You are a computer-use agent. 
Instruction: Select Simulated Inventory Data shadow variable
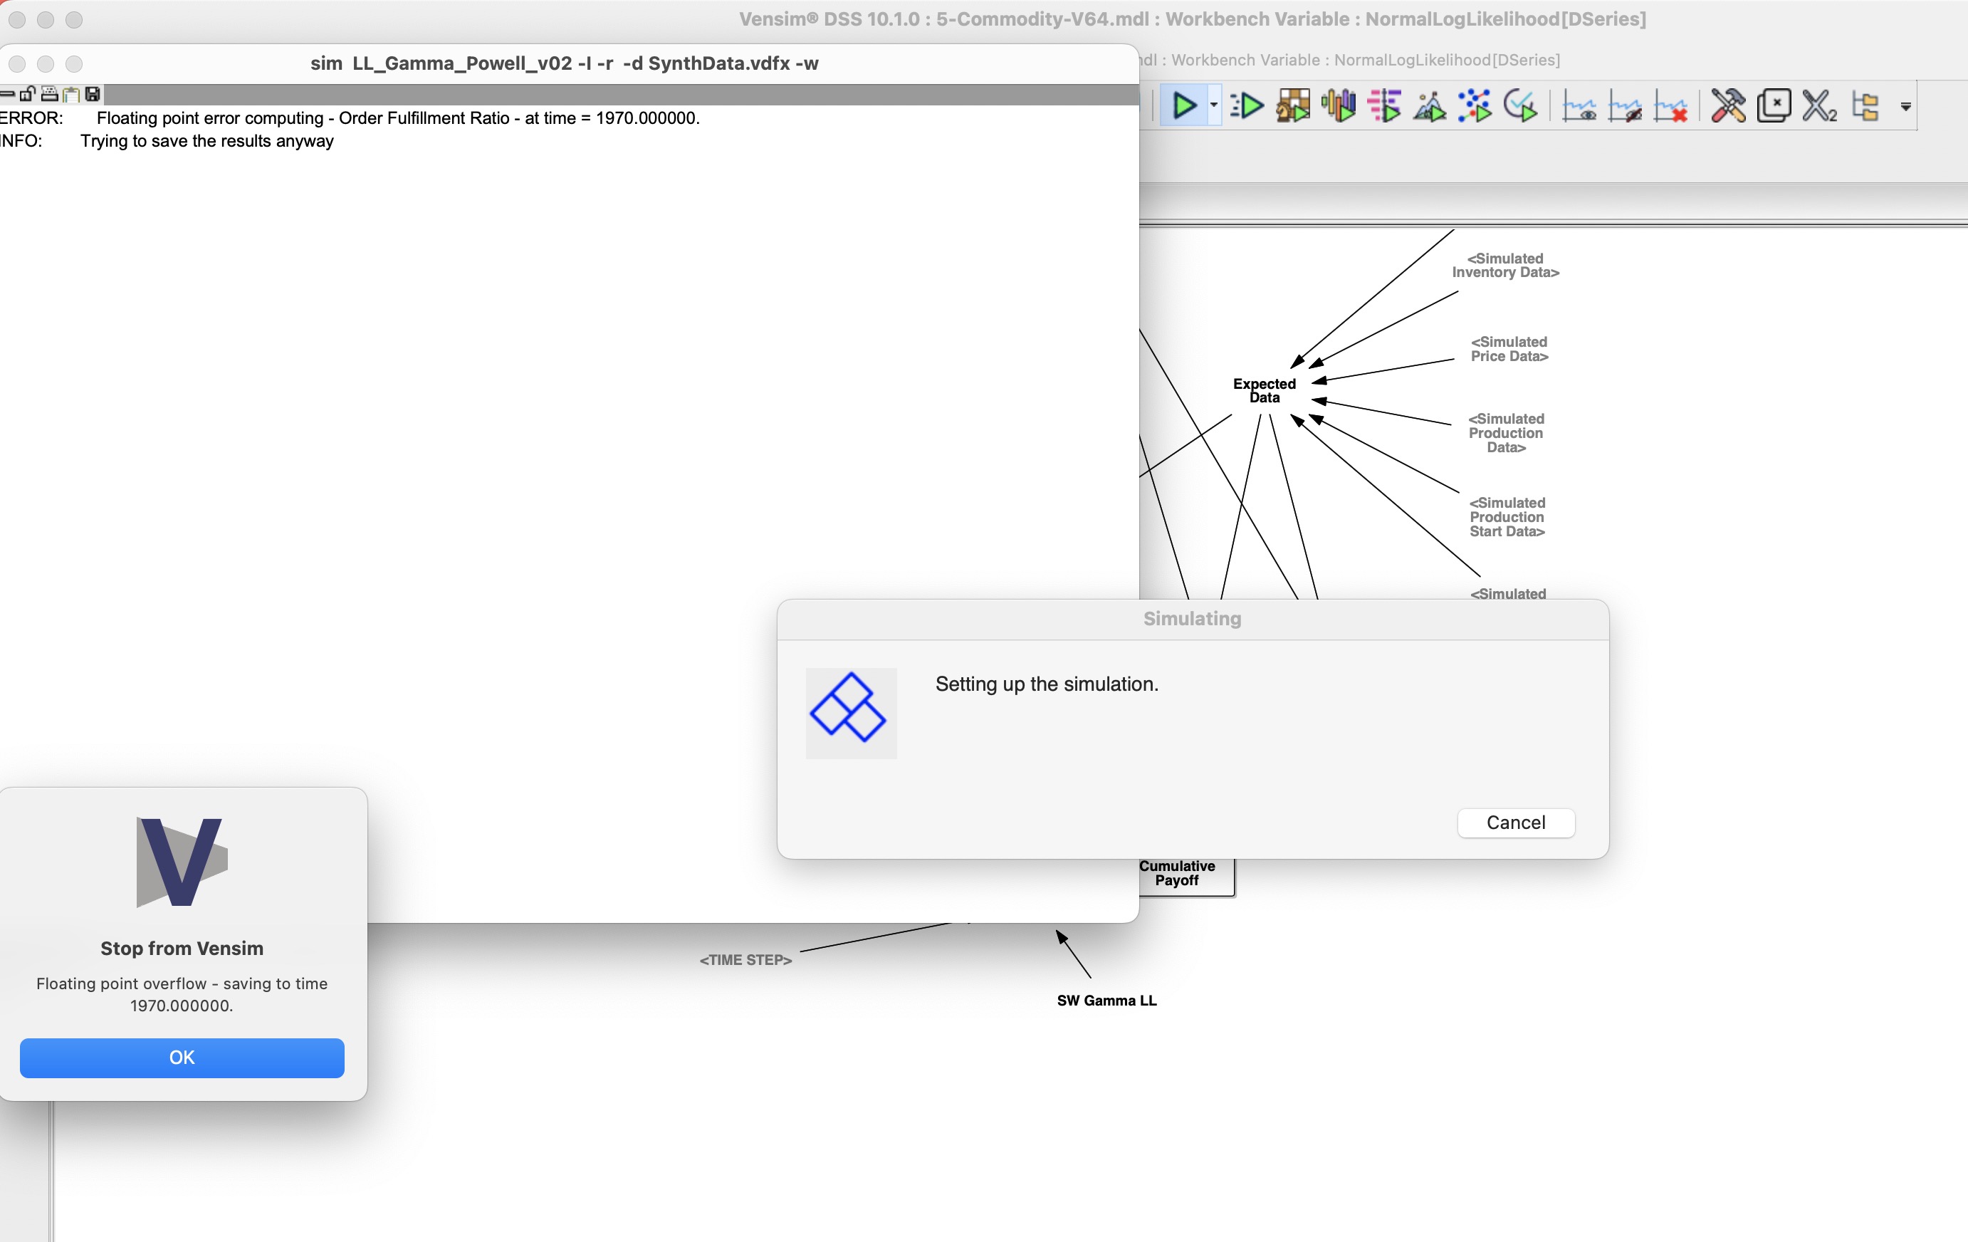[x=1505, y=266]
